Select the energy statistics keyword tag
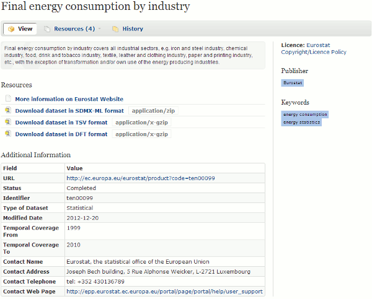Viewport: 372px width, 299px height. [x=301, y=122]
